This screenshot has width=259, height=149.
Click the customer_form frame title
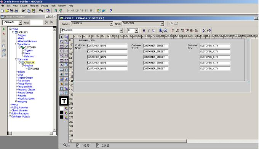pyautogui.click(x=87, y=40)
